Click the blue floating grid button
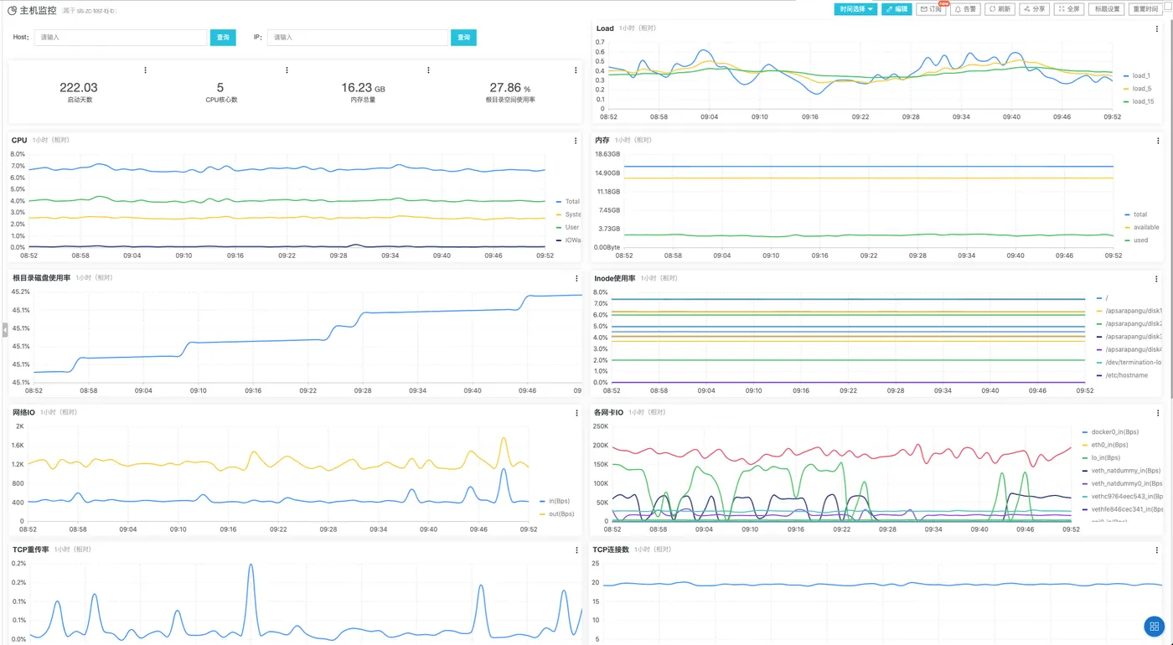Screen dimensions: 1173x645 click(1154, 626)
